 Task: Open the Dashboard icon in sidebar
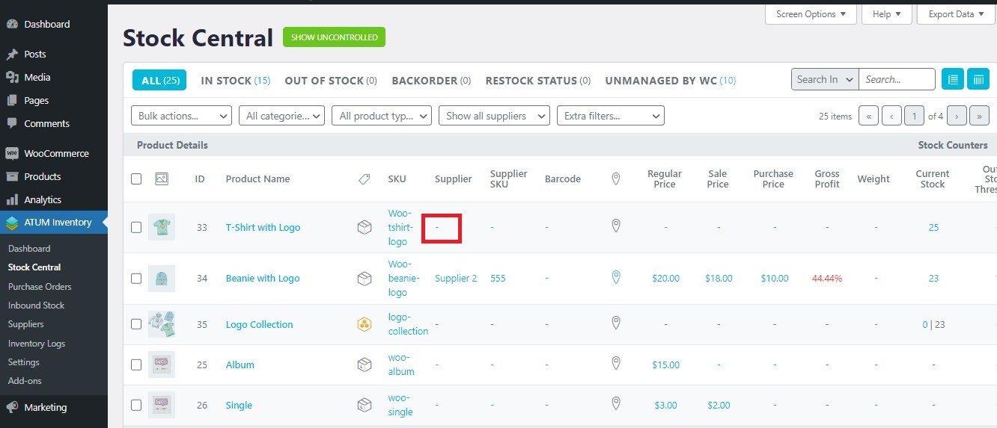click(x=12, y=24)
